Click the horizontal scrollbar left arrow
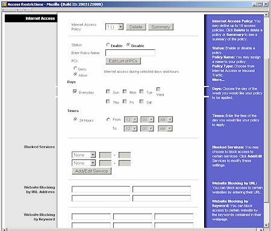Viewport: 271px width, 231px height. pos(4,229)
